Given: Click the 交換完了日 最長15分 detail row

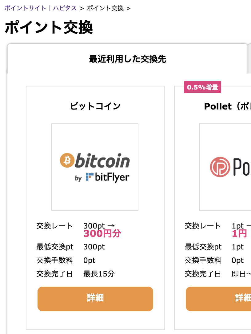Looking at the screenshot, I should click(x=76, y=274).
